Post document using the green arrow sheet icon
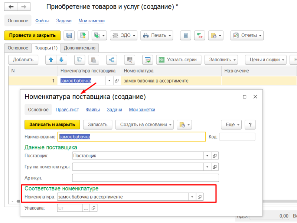This screenshot has height=223, width=297. click(83, 35)
